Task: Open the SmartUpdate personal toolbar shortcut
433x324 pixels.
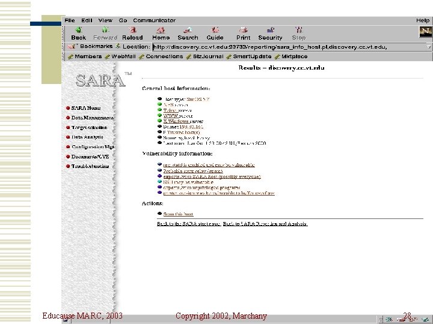Action: [249, 56]
